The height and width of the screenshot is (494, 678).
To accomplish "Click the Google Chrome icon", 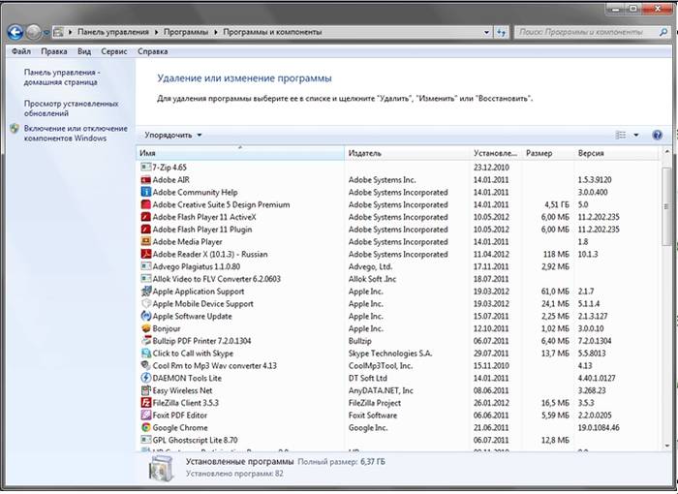I will (145, 427).
